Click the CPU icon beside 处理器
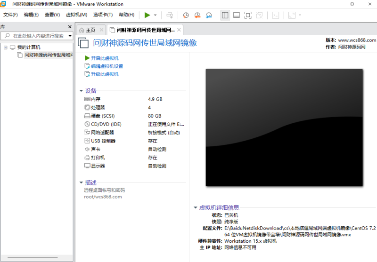This screenshot has width=377, height=262. click(87, 107)
